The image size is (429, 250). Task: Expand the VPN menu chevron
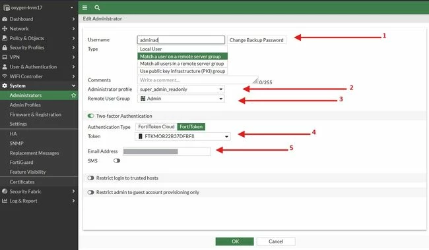tap(73, 57)
